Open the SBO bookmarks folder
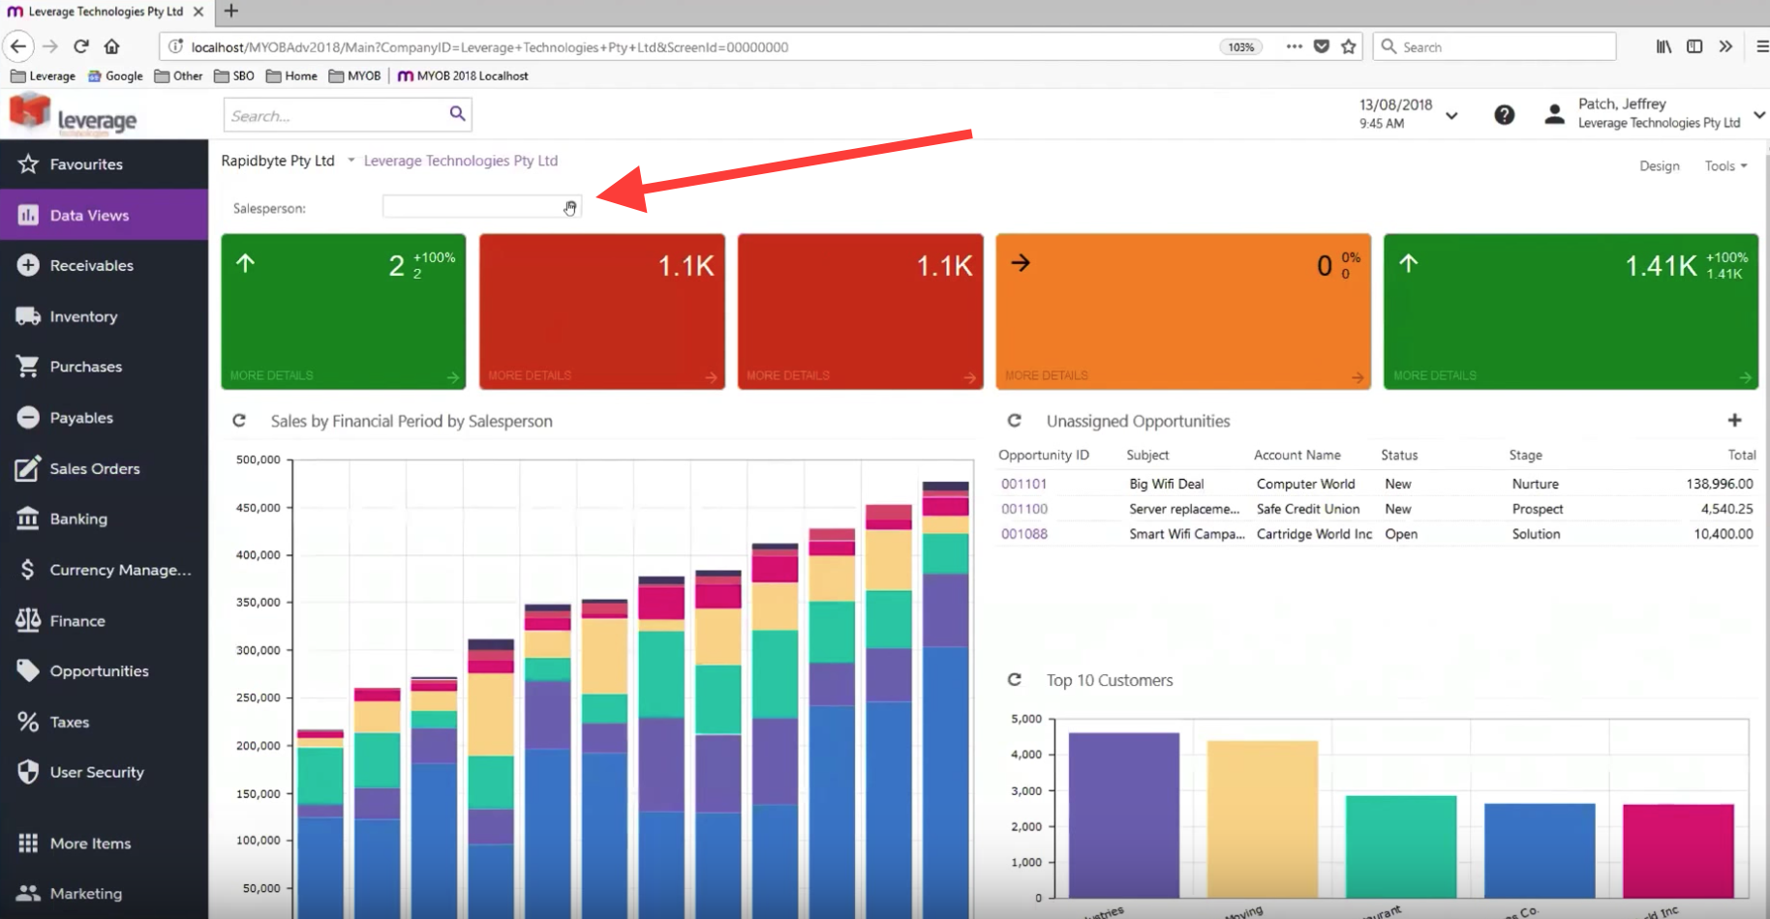The height and width of the screenshot is (919, 1770). pyautogui.click(x=233, y=75)
